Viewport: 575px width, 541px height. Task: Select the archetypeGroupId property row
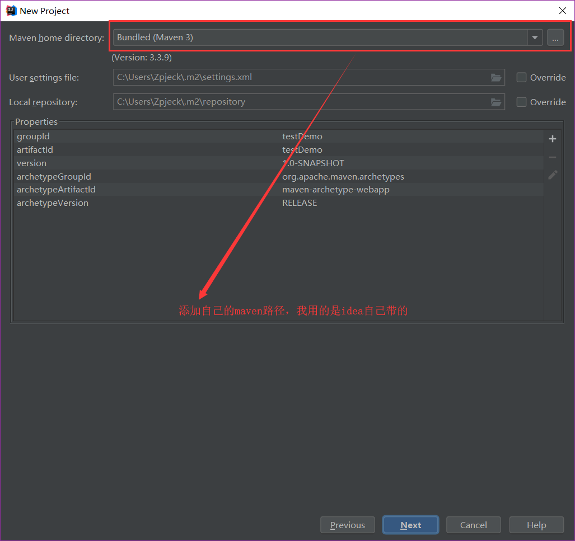coord(279,176)
